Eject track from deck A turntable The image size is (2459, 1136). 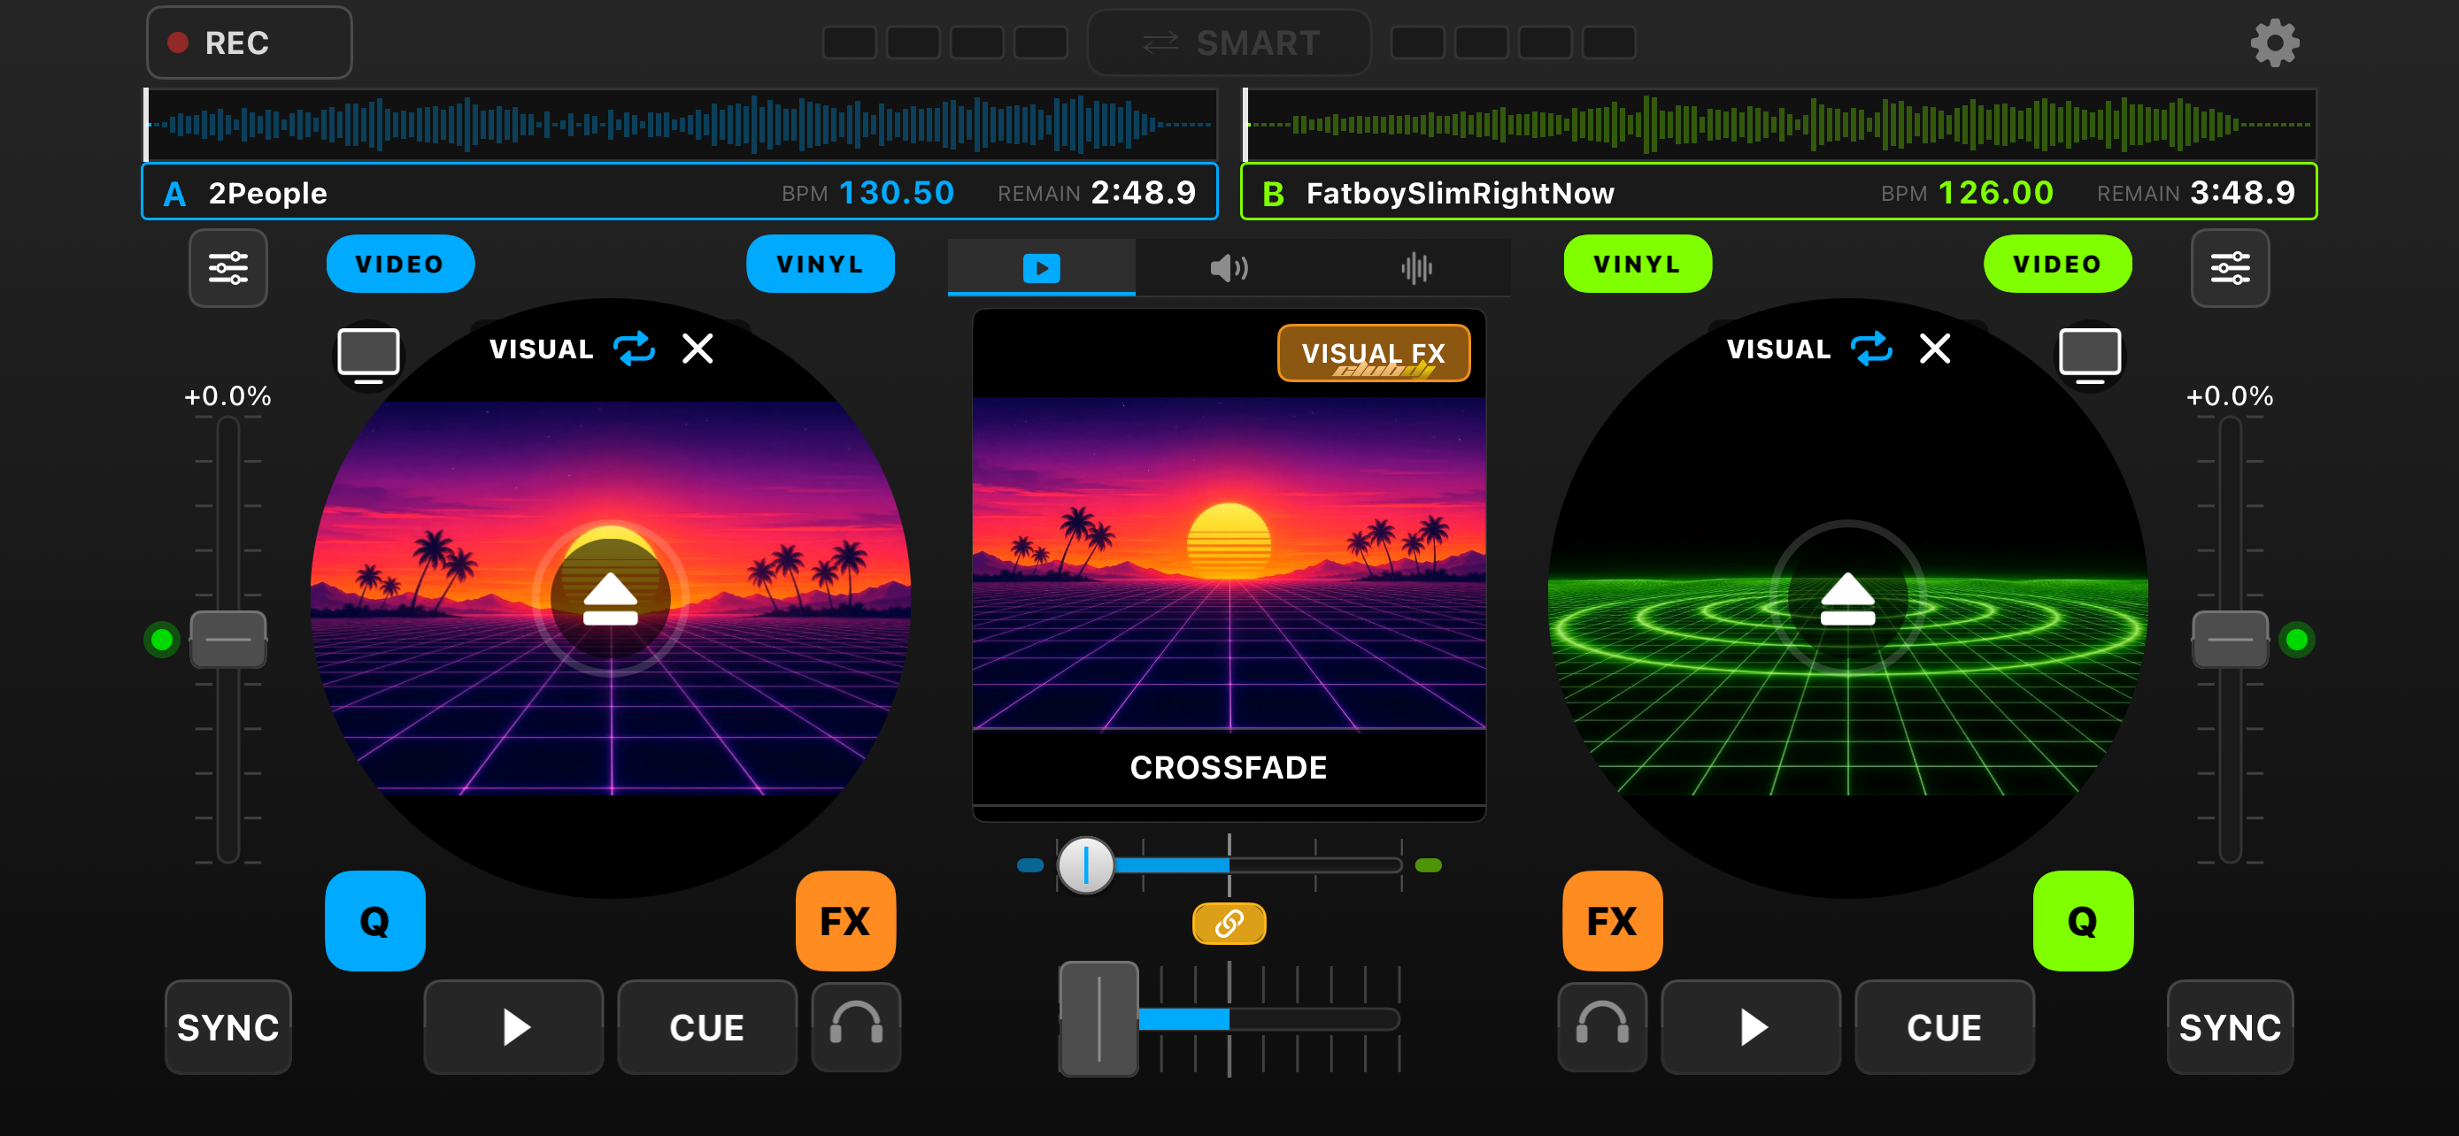(610, 598)
